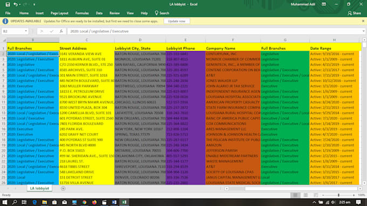The height and width of the screenshot is (206, 367).
Task: Click vertical scrollbar up arrow
Action: pyautogui.click(x=364, y=40)
